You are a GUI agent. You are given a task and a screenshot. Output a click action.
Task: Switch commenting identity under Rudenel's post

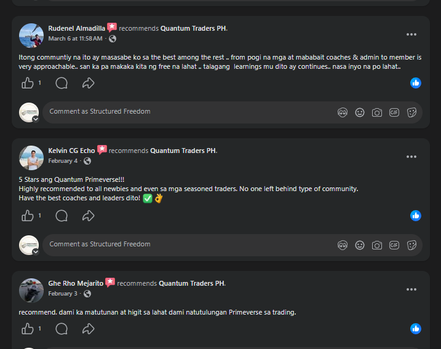(35, 119)
